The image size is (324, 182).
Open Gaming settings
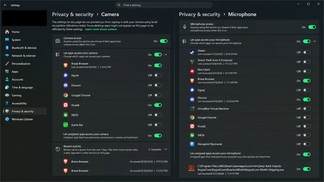(25, 95)
